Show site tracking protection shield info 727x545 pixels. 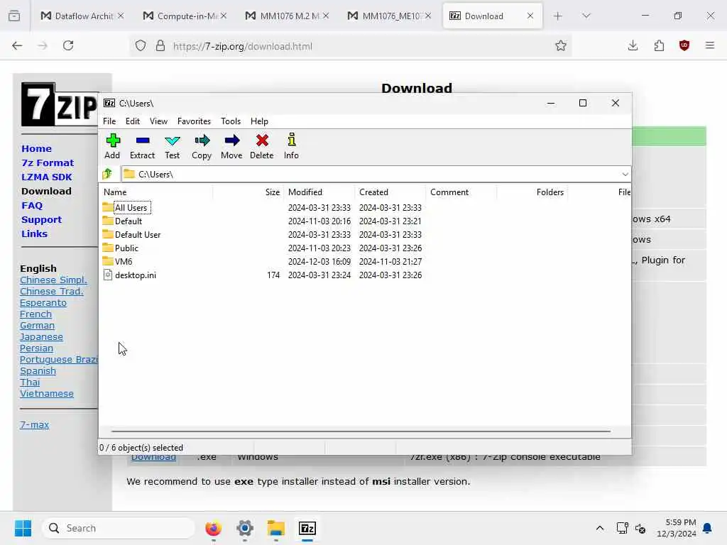(141, 45)
